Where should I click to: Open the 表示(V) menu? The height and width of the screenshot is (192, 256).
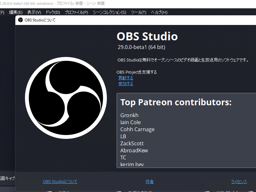point(34,12)
